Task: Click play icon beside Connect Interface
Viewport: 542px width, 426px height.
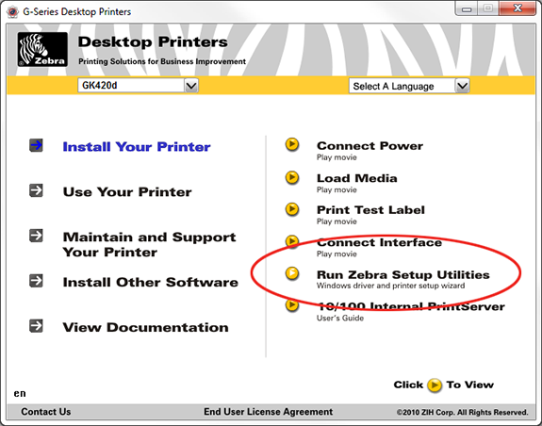Action: 292,241
